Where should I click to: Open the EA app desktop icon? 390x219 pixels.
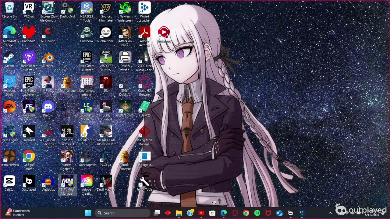[9, 109]
